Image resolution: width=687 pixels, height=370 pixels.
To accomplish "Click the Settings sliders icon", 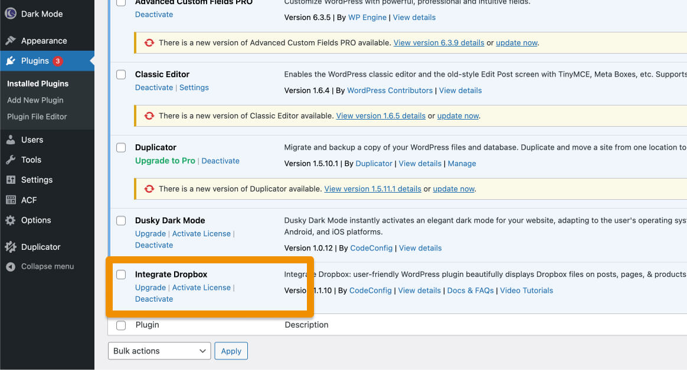I will [11, 180].
